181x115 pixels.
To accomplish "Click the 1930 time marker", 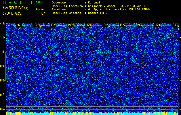I will tap(174, 25).
